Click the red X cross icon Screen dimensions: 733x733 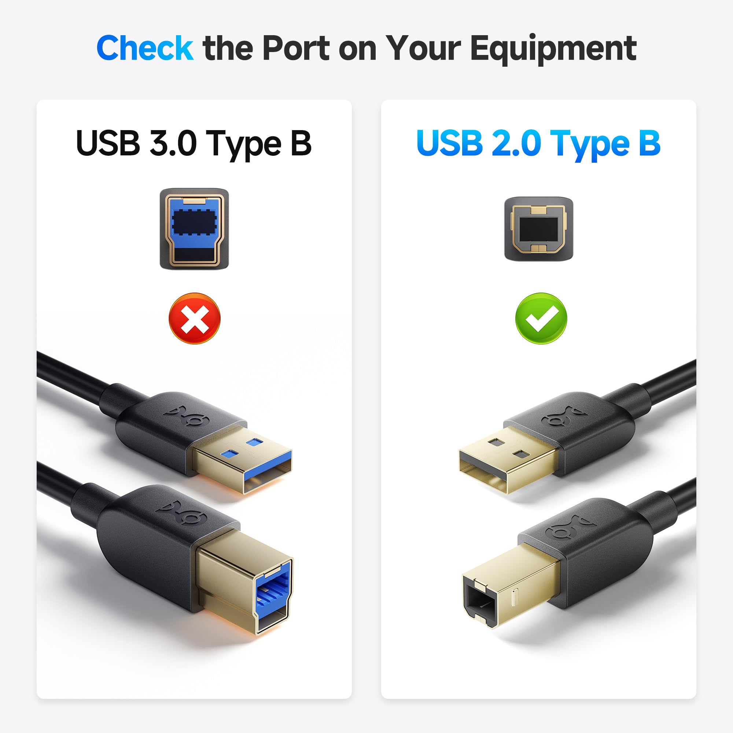[x=194, y=318]
